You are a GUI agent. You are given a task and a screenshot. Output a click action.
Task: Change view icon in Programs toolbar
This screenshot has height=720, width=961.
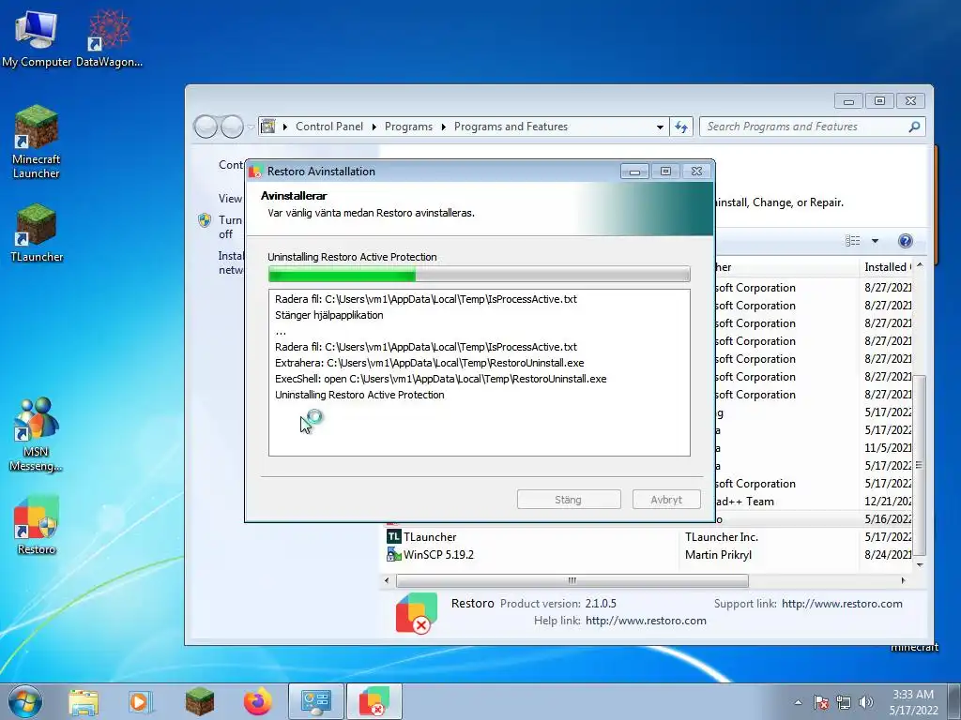click(852, 241)
